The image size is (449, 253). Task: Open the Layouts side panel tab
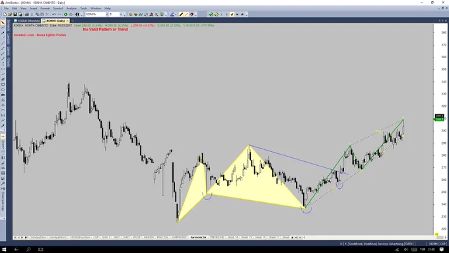[x=9, y=39]
